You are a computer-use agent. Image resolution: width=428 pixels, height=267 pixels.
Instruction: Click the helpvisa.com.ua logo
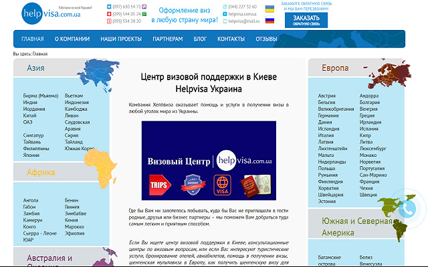51,13
